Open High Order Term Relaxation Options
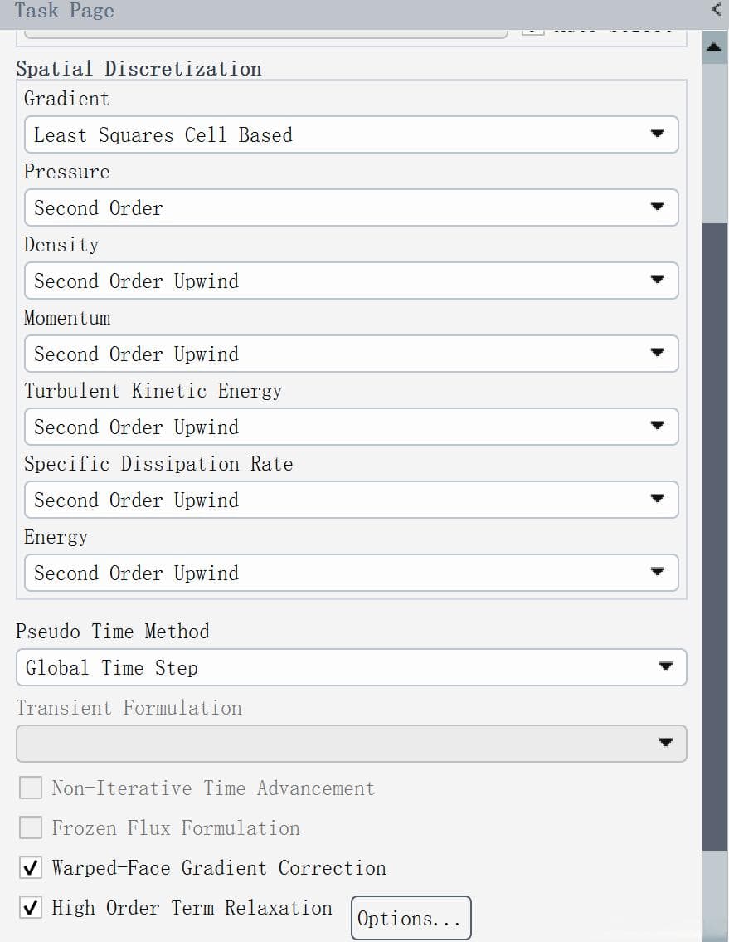 pyautogui.click(x=411, y=918)
